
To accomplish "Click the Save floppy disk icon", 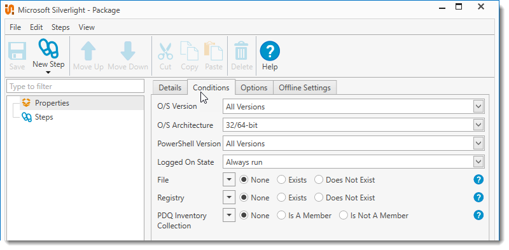I will [x=17, y=52].
